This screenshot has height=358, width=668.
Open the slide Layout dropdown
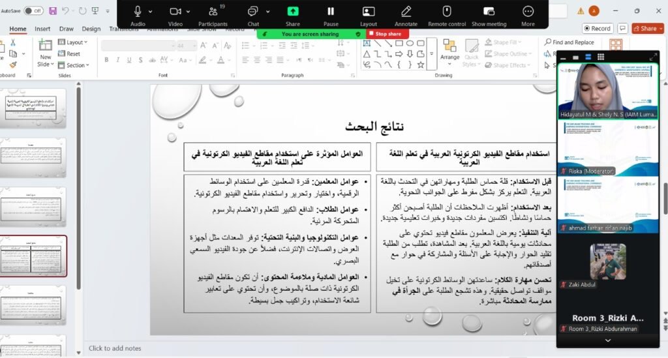(x=75, y=42)
